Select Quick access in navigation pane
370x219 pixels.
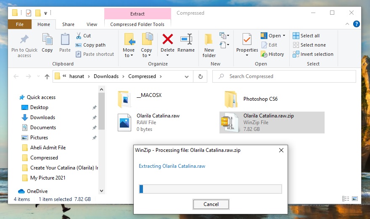[x=41, y=97]
